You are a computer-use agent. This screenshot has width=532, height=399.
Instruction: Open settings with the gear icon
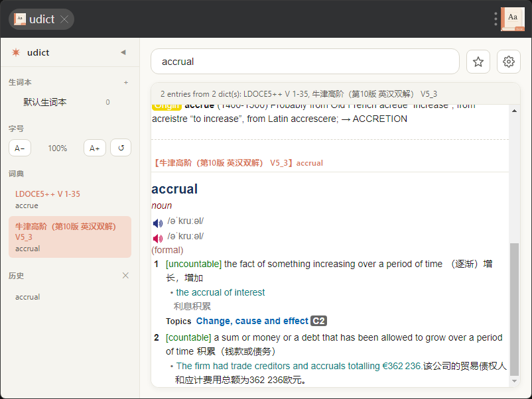tap(509, 62)
